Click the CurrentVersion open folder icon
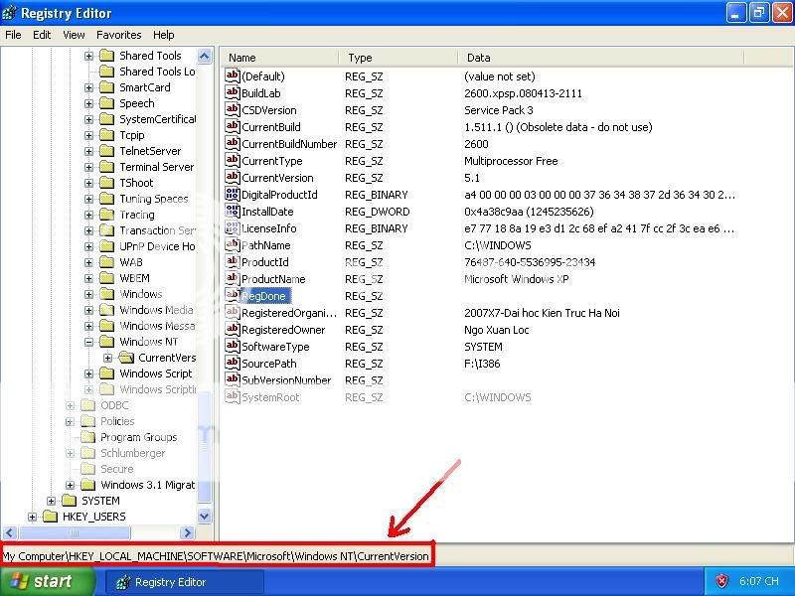Screen dimensions: 795x596 [126, 358]
